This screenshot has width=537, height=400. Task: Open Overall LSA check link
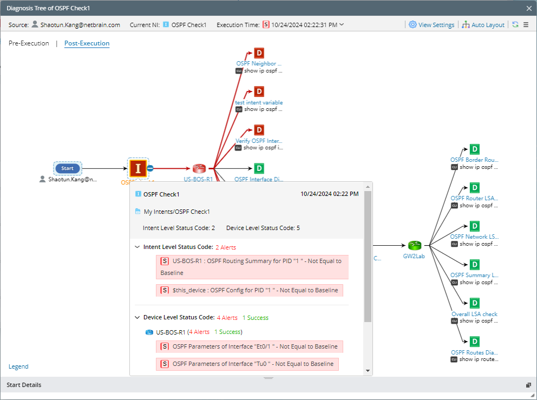coord(474,314)
